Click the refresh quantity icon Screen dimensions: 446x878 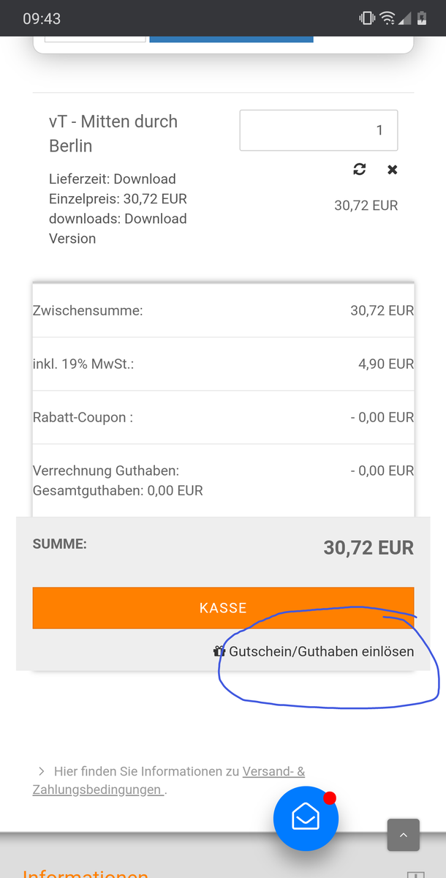click(359, 170)
